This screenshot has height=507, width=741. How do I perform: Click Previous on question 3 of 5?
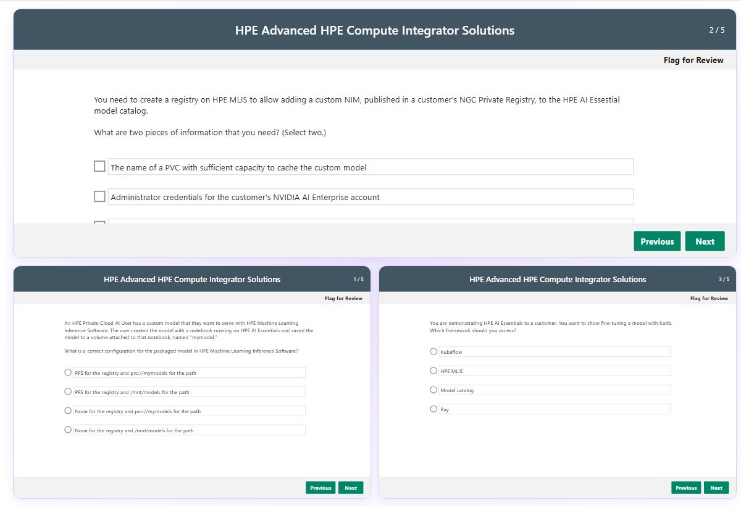[x=686, y=488]
